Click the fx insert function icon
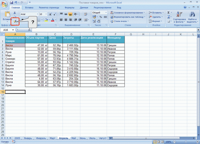The height and width of the screenshot is (144, 200). [29, 30]
